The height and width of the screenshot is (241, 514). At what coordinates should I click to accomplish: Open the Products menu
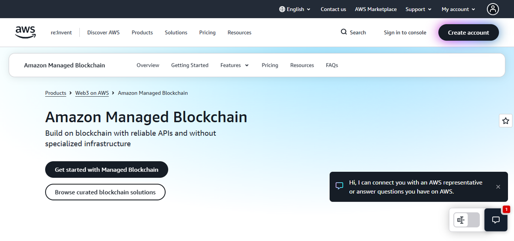[142, 33]
